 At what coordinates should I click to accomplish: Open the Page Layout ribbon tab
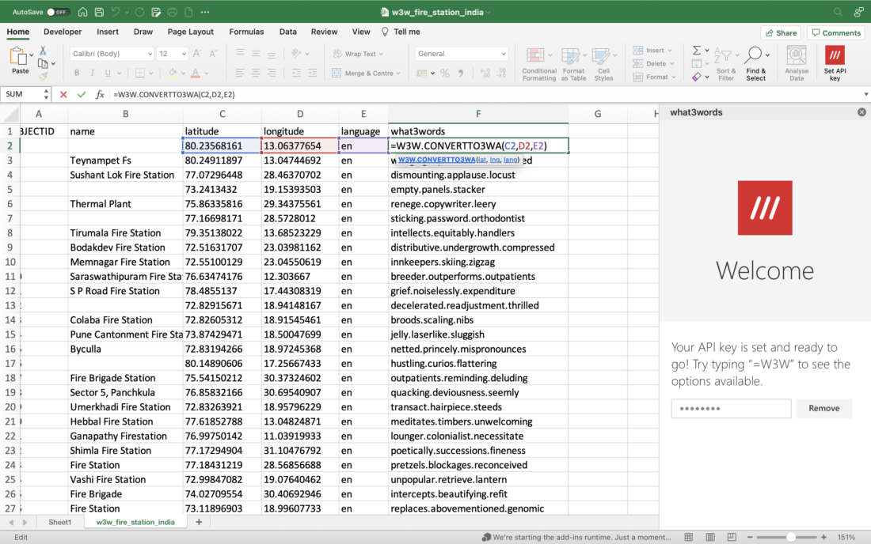click(191, 32)
